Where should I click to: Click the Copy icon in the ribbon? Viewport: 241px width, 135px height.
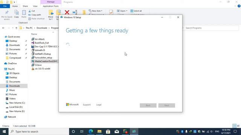pos(17,12)
